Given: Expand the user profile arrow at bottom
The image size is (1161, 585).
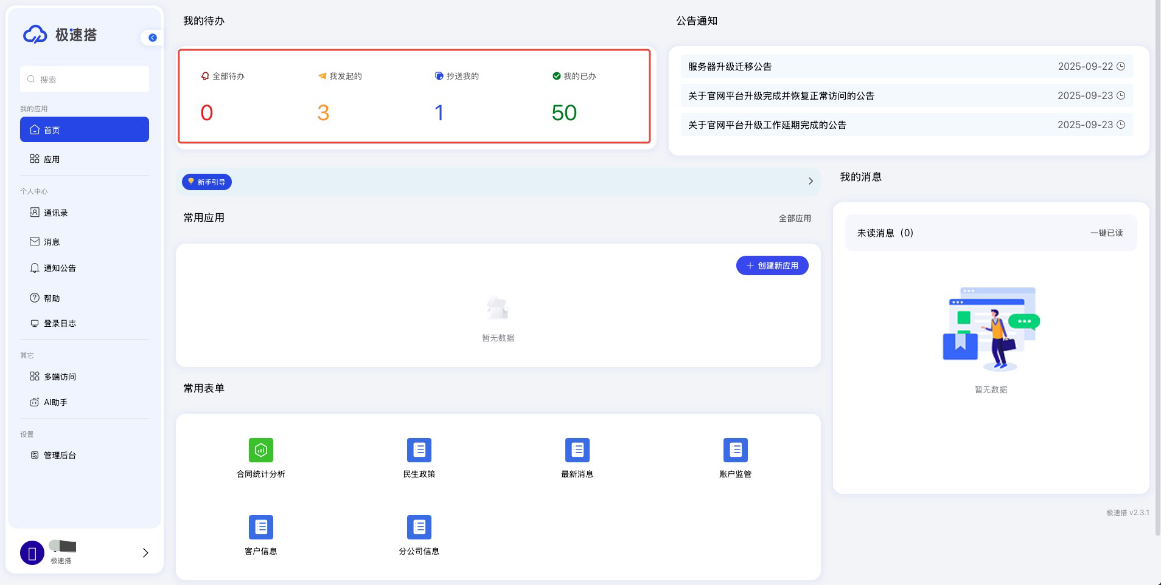Looking at the screenshot, I should (145, 553).
